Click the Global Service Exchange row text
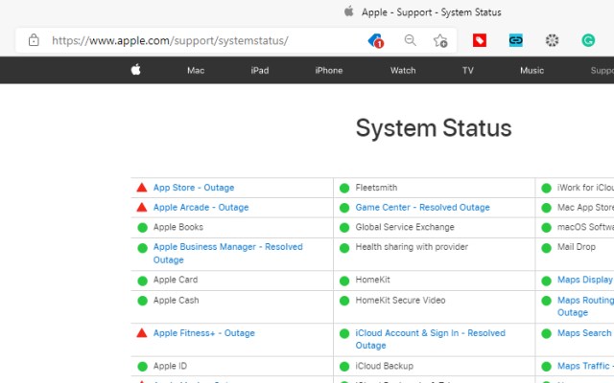This screenshot has height=383, width=614. 405,227
